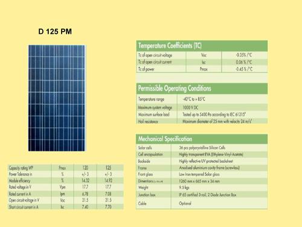Click the "9.5 kgs" value
The image size is (302, 227).
coord(184,188)
